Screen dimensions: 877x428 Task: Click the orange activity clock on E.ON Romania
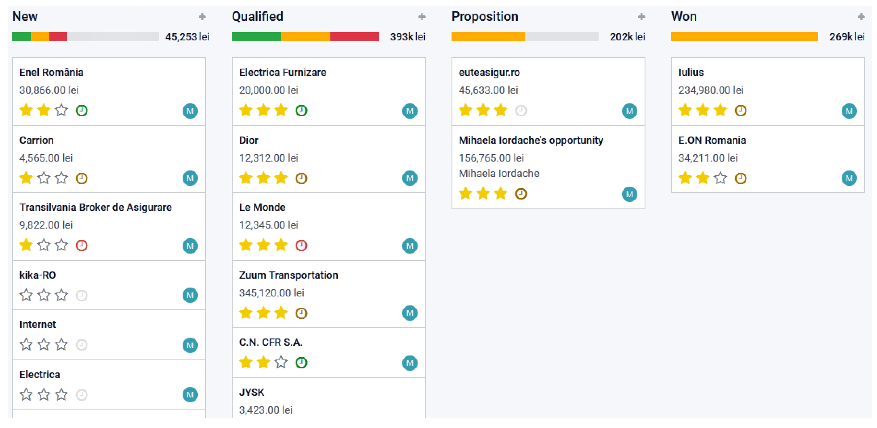pyautogui.click(x=740, y=178)
